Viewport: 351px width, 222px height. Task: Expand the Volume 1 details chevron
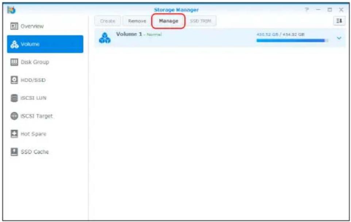(339, 38)
